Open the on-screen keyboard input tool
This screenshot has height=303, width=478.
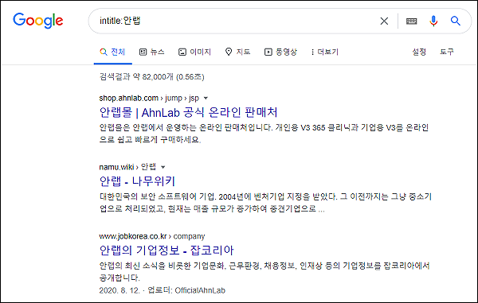point(412,21)
